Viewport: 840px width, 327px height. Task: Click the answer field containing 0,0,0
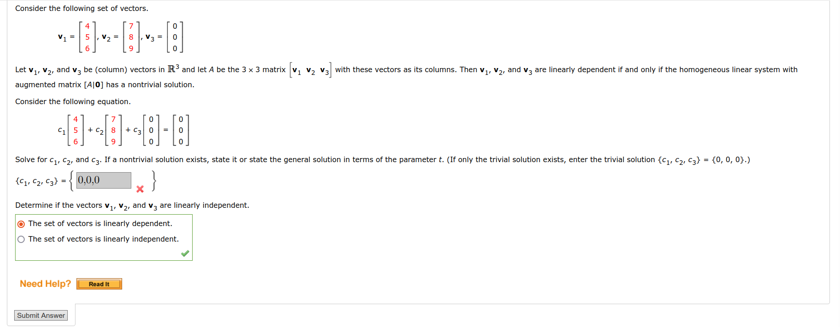tap(103, 180)
